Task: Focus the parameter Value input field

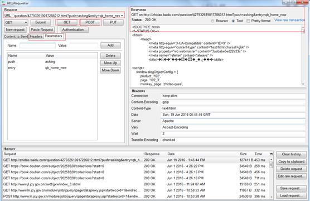Action: 84,46
